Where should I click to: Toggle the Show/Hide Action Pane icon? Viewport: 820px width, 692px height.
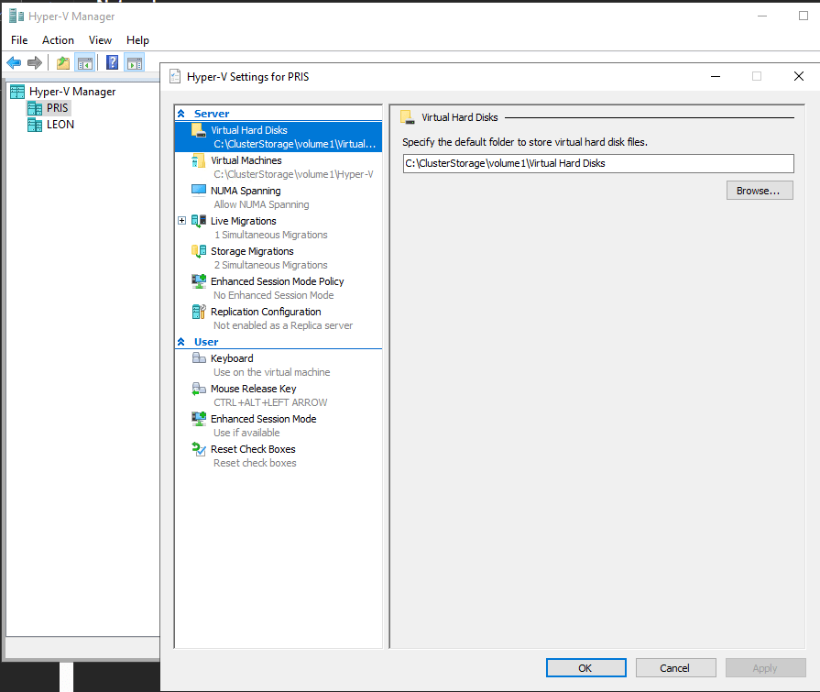pyautogui.click(x=135, y=63)
